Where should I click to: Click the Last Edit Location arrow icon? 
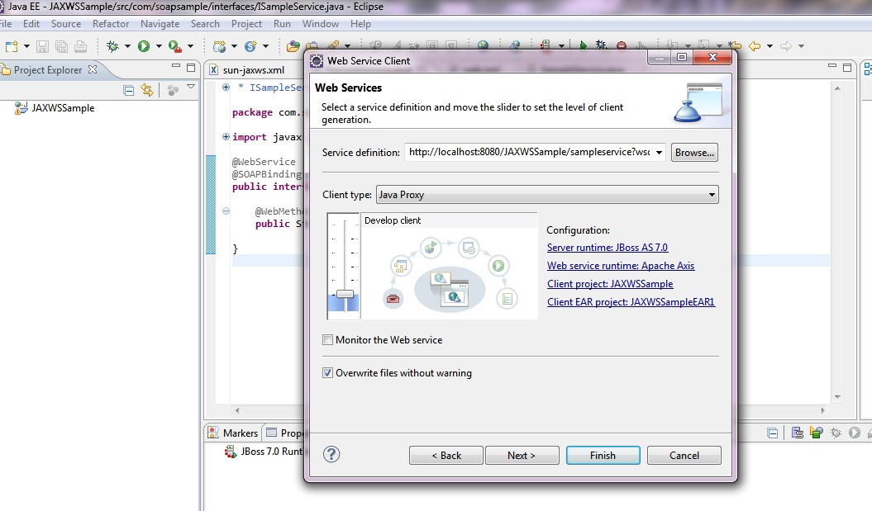(x=735, y=45)
